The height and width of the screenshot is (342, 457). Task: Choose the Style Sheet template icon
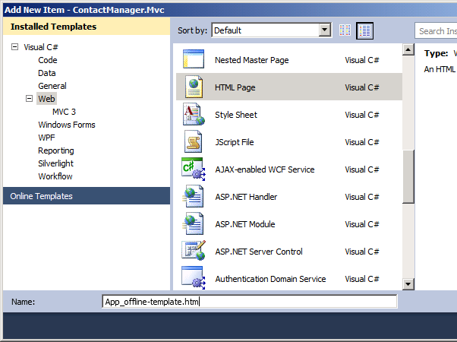tap(194, 115)
